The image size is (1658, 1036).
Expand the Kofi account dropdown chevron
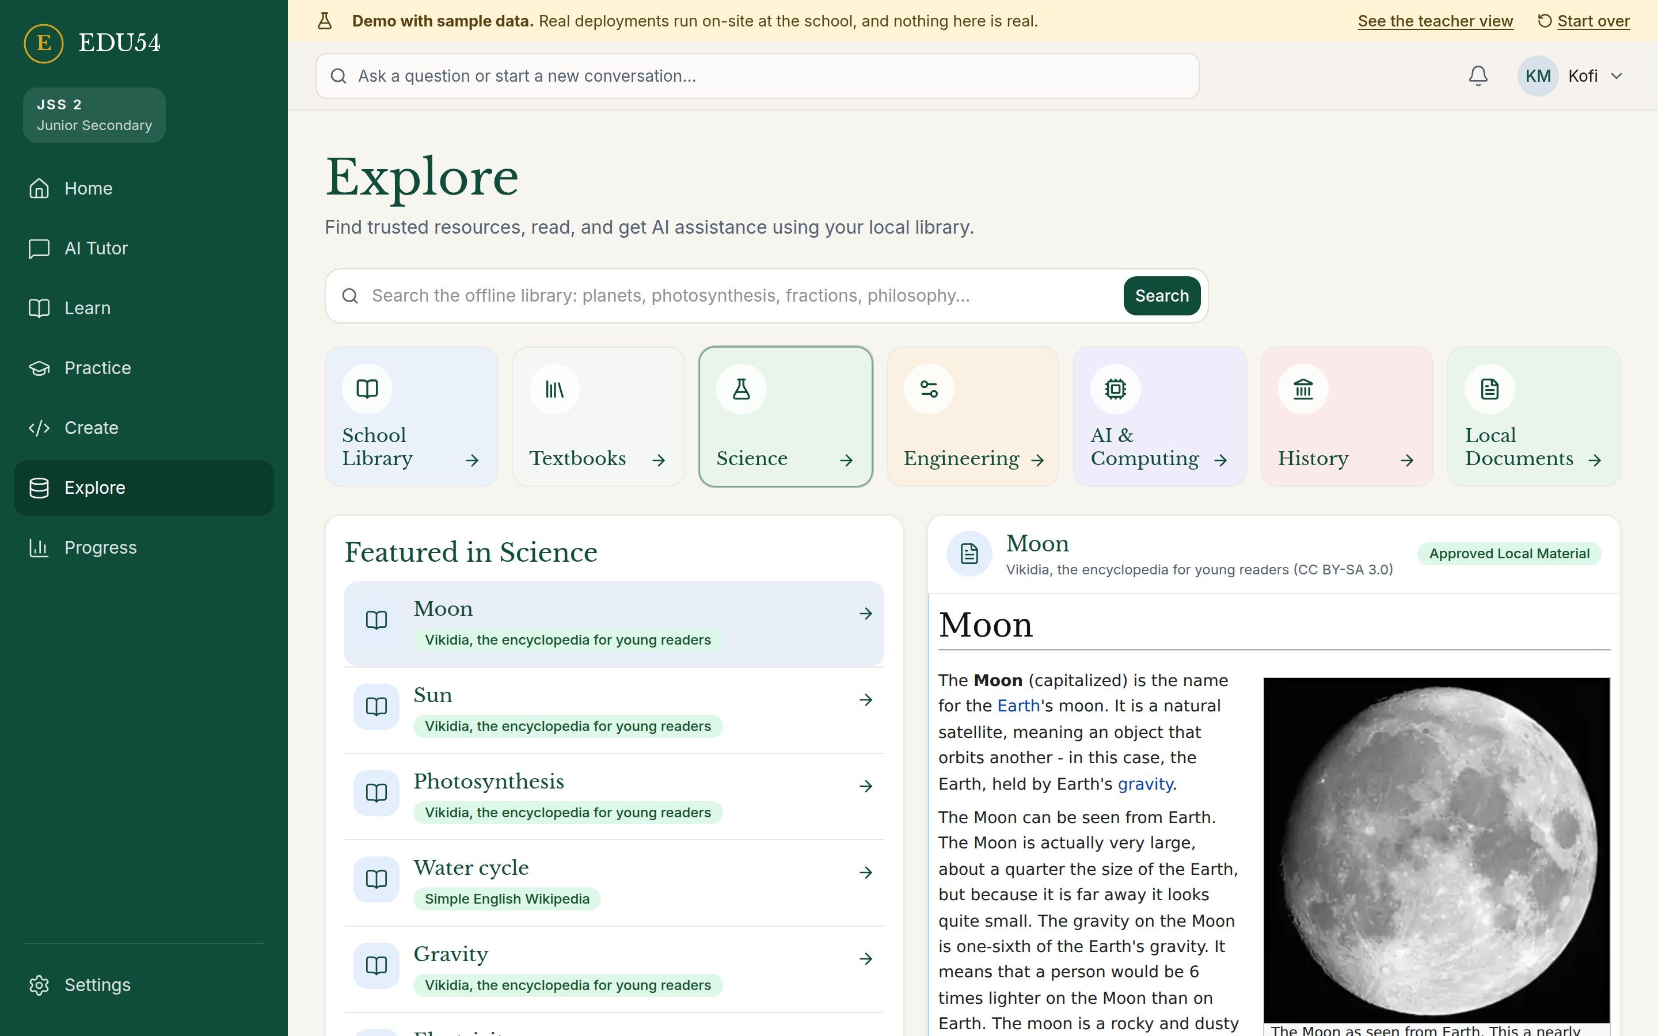(1616, 76)
